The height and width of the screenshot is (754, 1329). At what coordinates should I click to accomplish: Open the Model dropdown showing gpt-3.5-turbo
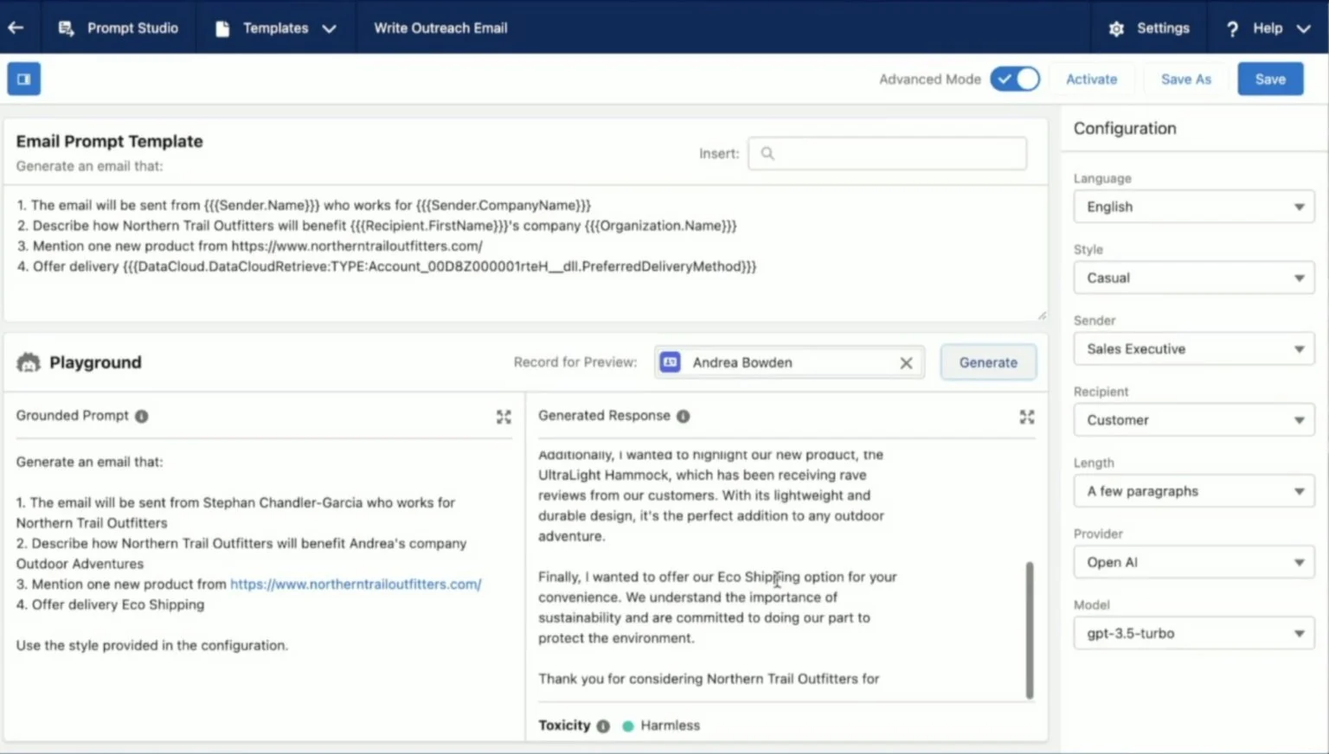coord(1194,633)
